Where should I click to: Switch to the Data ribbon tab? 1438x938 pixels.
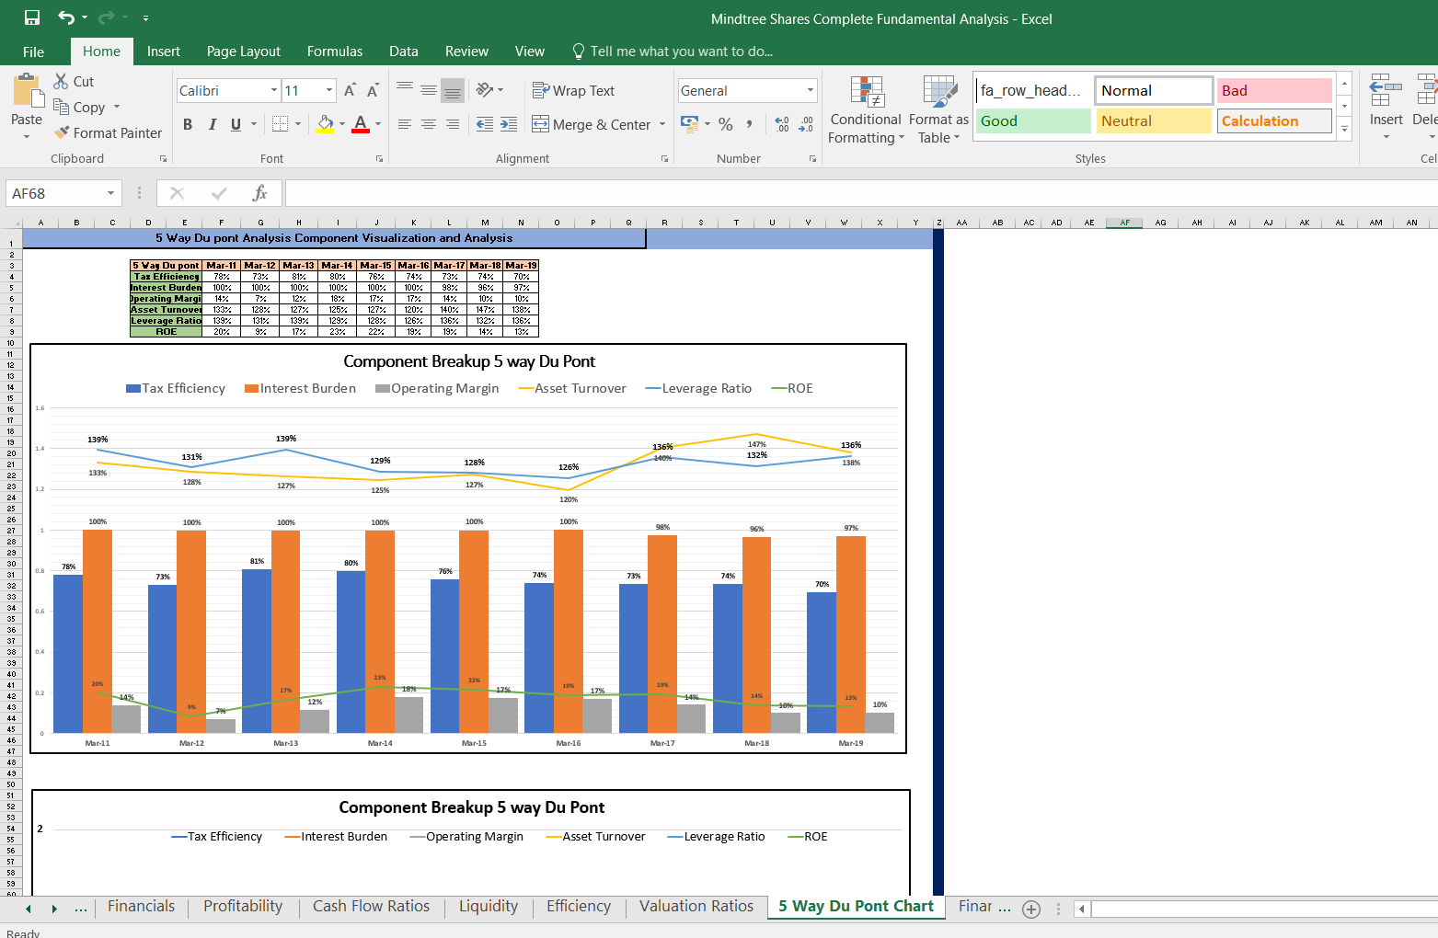click(403, 51)
